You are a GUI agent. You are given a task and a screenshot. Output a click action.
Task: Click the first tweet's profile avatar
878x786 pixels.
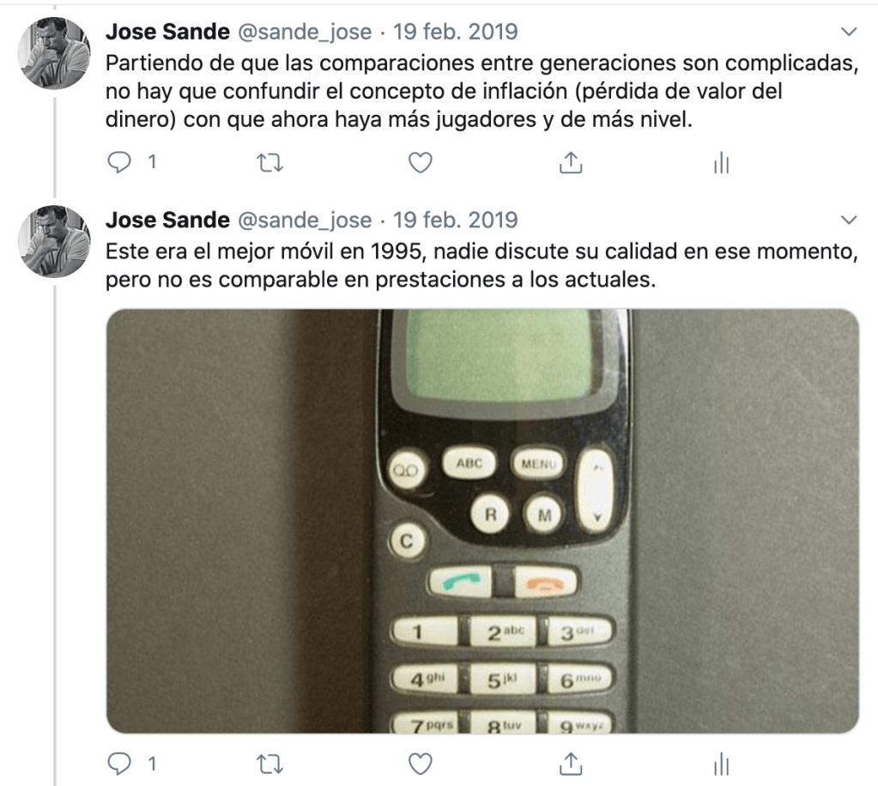pos(54,53)
